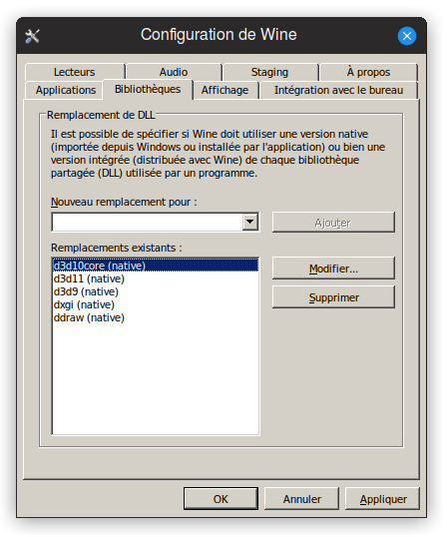
Task: Apply changes with the Appliquer button
Action: [x=383, y=499]
